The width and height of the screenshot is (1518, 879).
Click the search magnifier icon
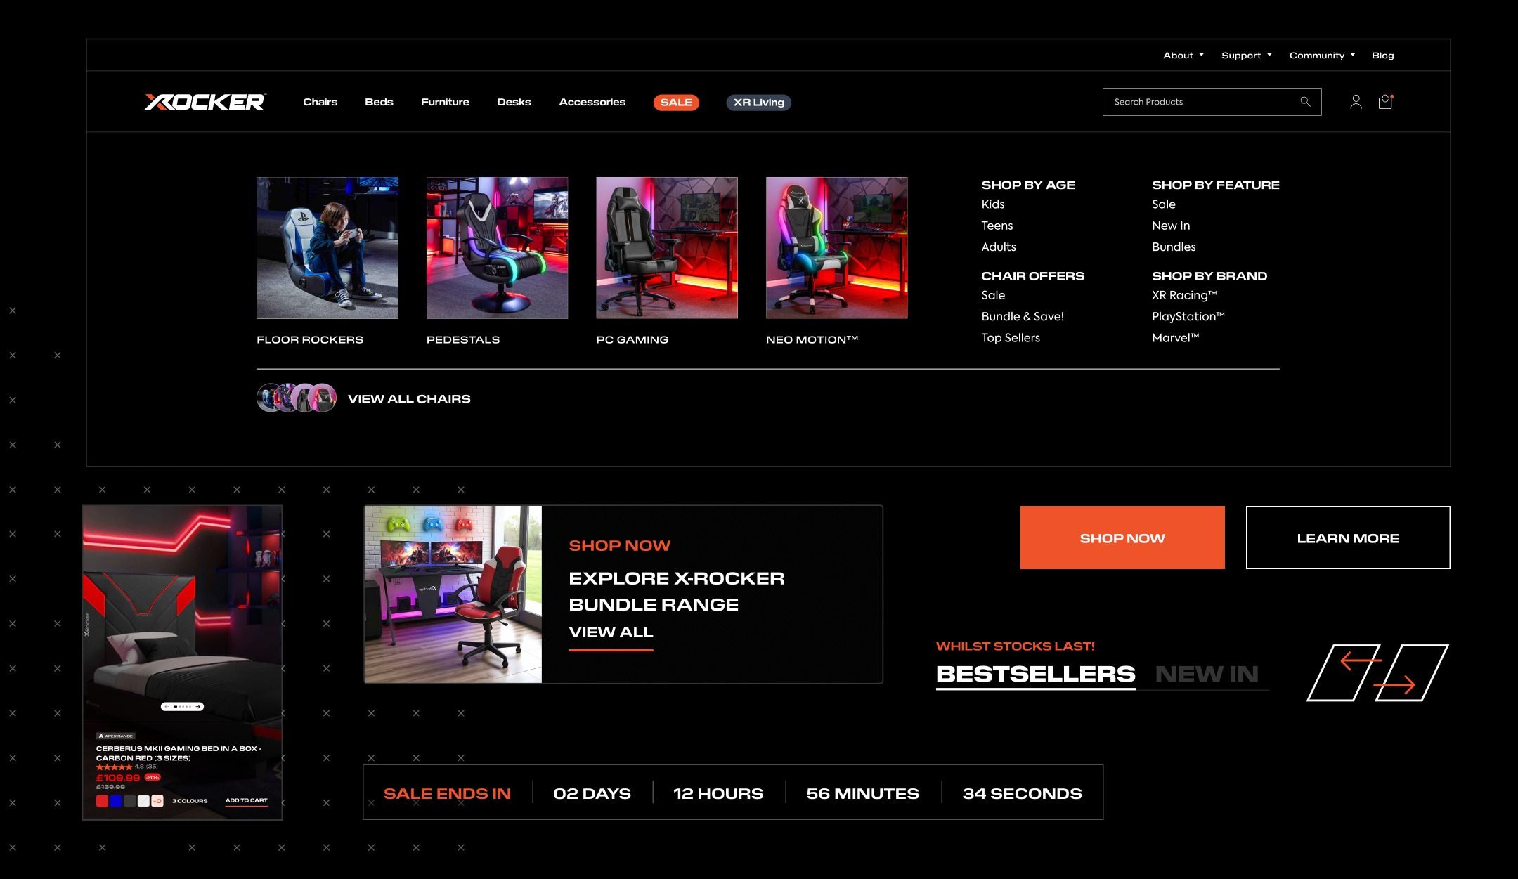pyautogui.click(x=1305, y=102)
